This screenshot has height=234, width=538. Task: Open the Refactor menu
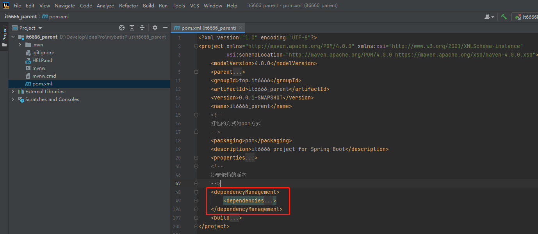click(x=128, y=6)
